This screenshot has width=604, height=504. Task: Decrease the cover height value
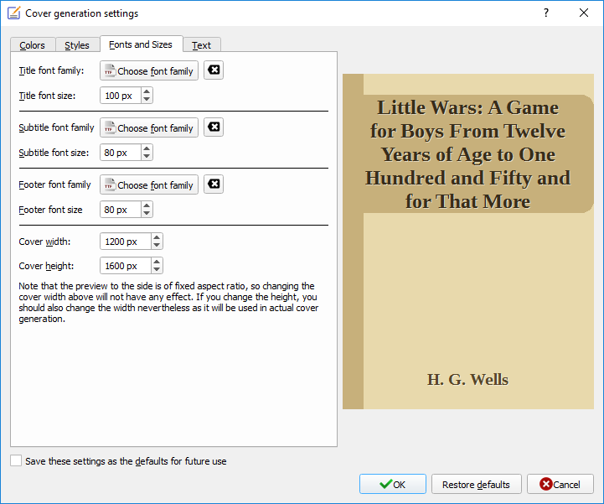pos(157,270)
